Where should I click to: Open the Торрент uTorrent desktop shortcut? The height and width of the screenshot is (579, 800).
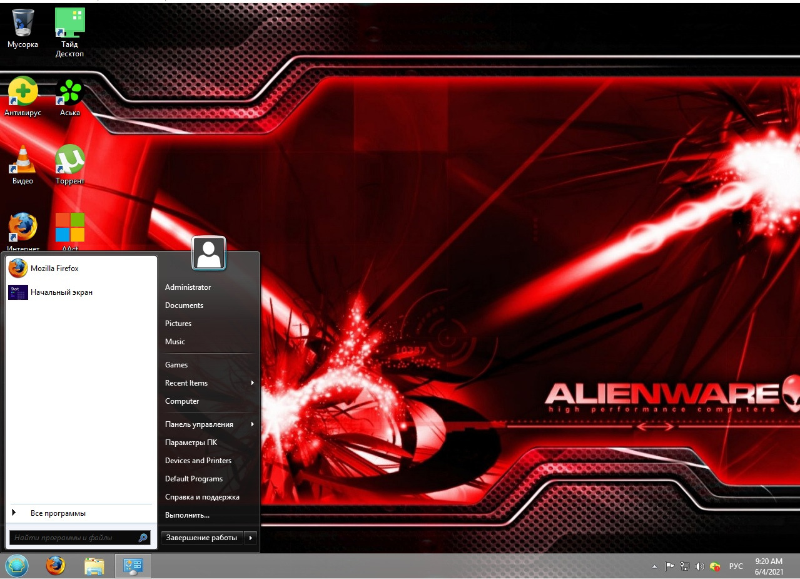(70, 165)
